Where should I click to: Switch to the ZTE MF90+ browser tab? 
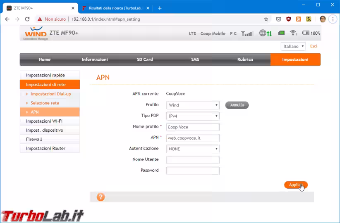tap(40, 8)
